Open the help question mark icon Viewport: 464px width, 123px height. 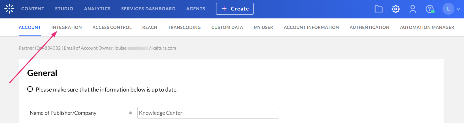(x=429, y=9)
